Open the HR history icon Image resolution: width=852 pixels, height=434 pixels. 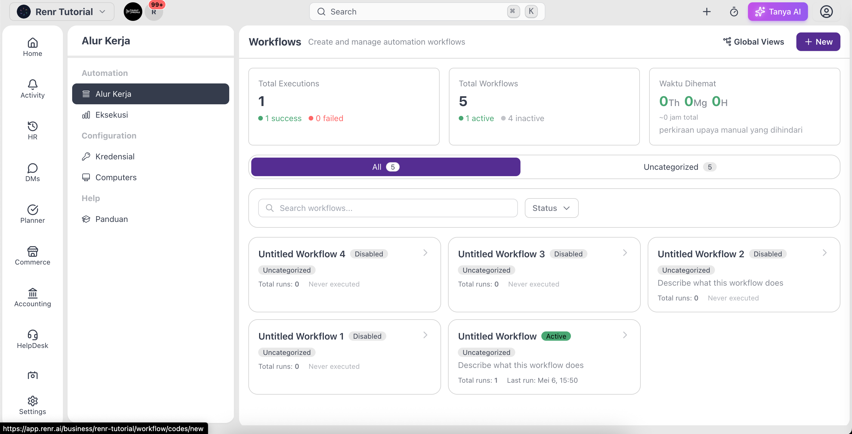[x=32, y=126]
